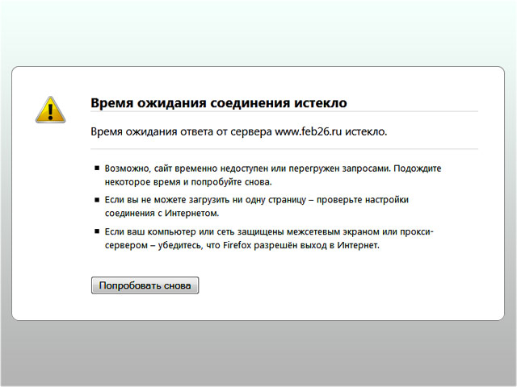Click the heading 'Время ожидания соединения истекло'
This screenshot has height=387, width=517.
click(x=219, y=102)
